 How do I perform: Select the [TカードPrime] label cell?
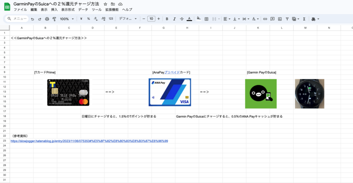coord(45,72)
